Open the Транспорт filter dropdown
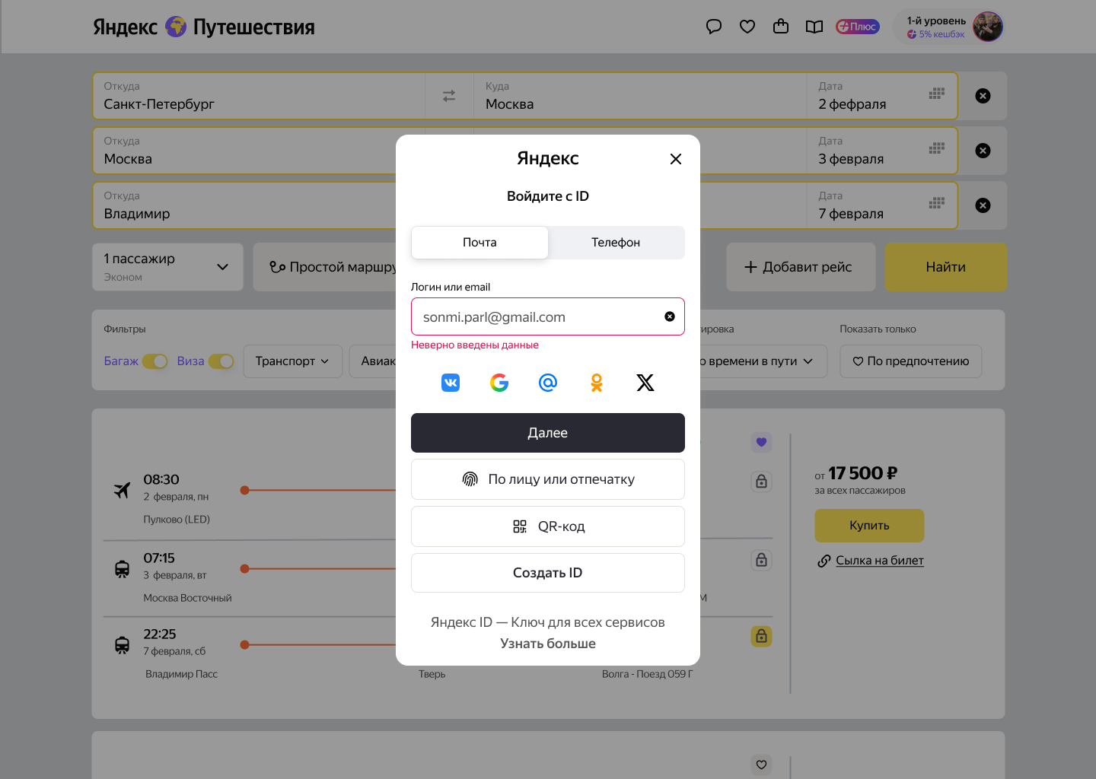Screen dimensions: 1096x779 pos(293,361)
